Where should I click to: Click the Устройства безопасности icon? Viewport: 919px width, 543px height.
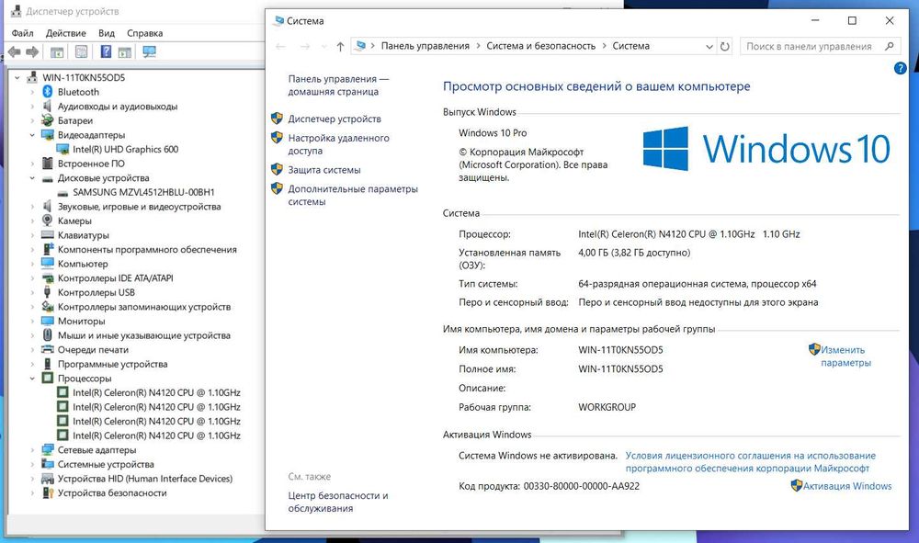[48, 493]
